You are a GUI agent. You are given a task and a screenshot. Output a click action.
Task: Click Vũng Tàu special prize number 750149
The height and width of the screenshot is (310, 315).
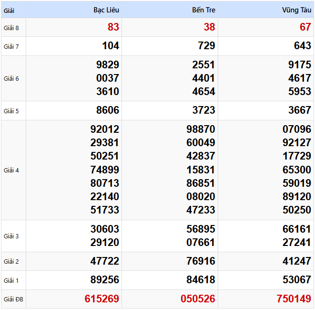294,299
